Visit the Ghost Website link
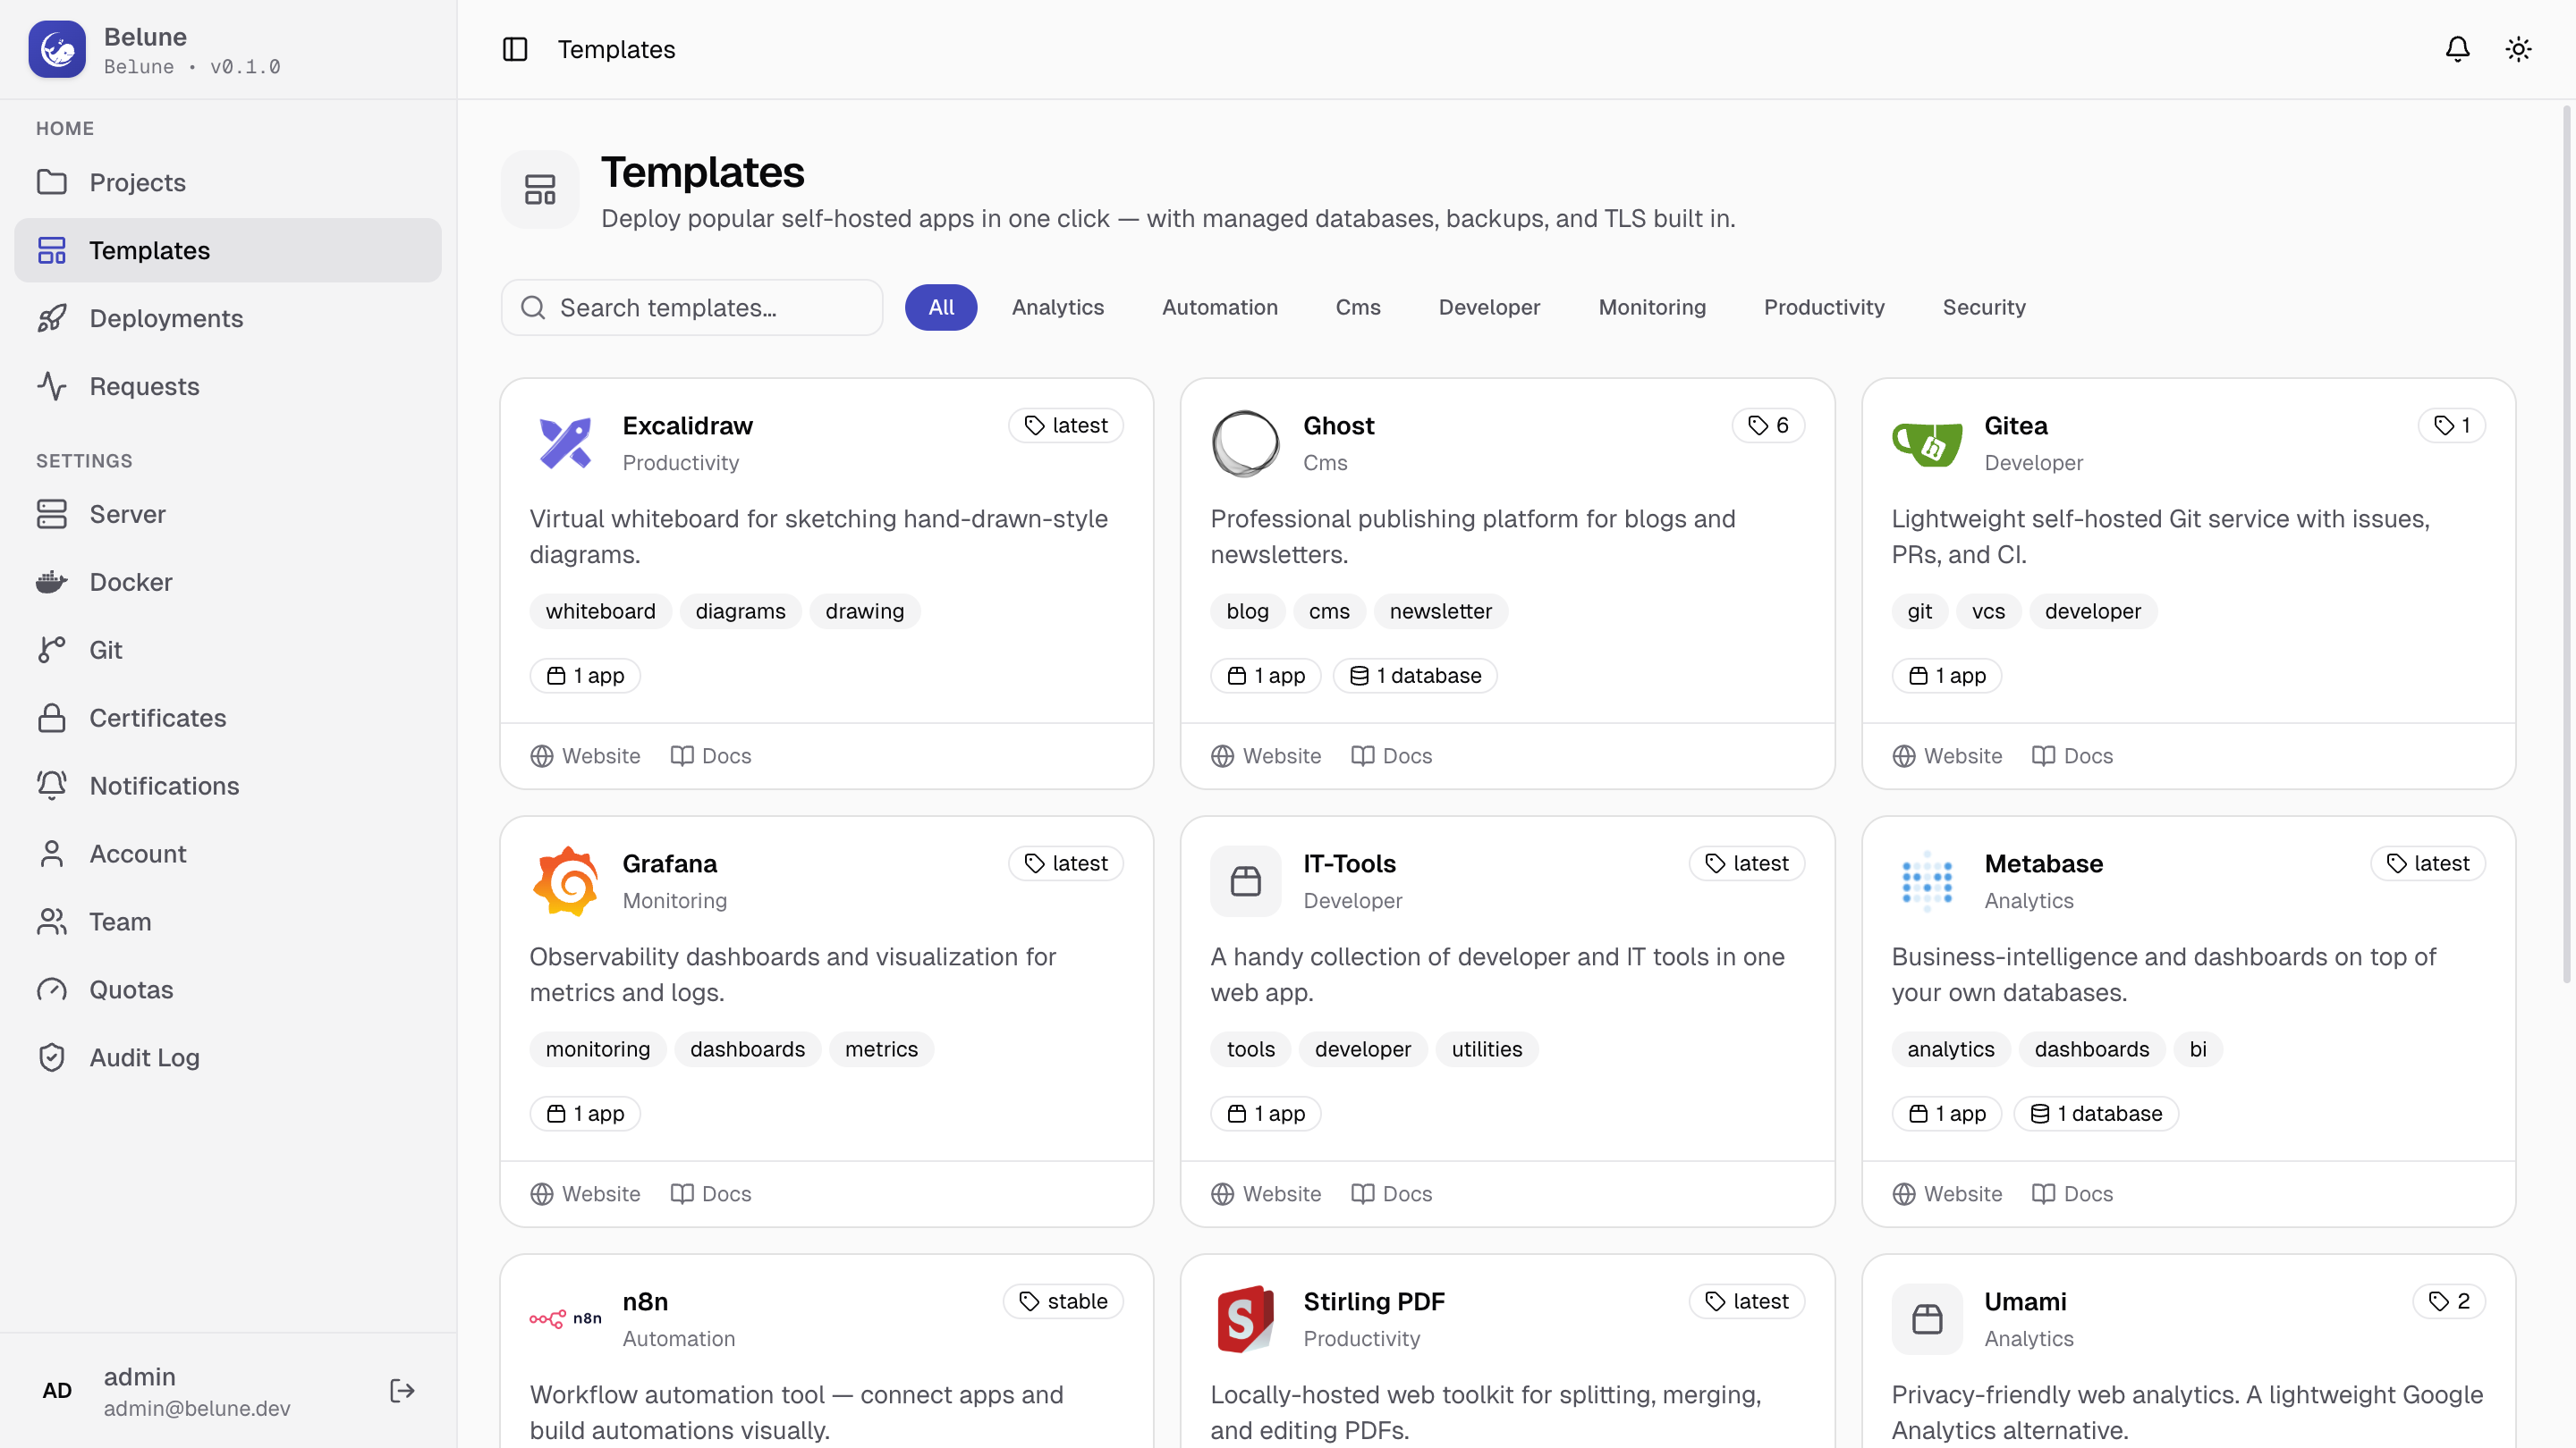This screenshot has width=2576, height=1448. pos(1266,755)
